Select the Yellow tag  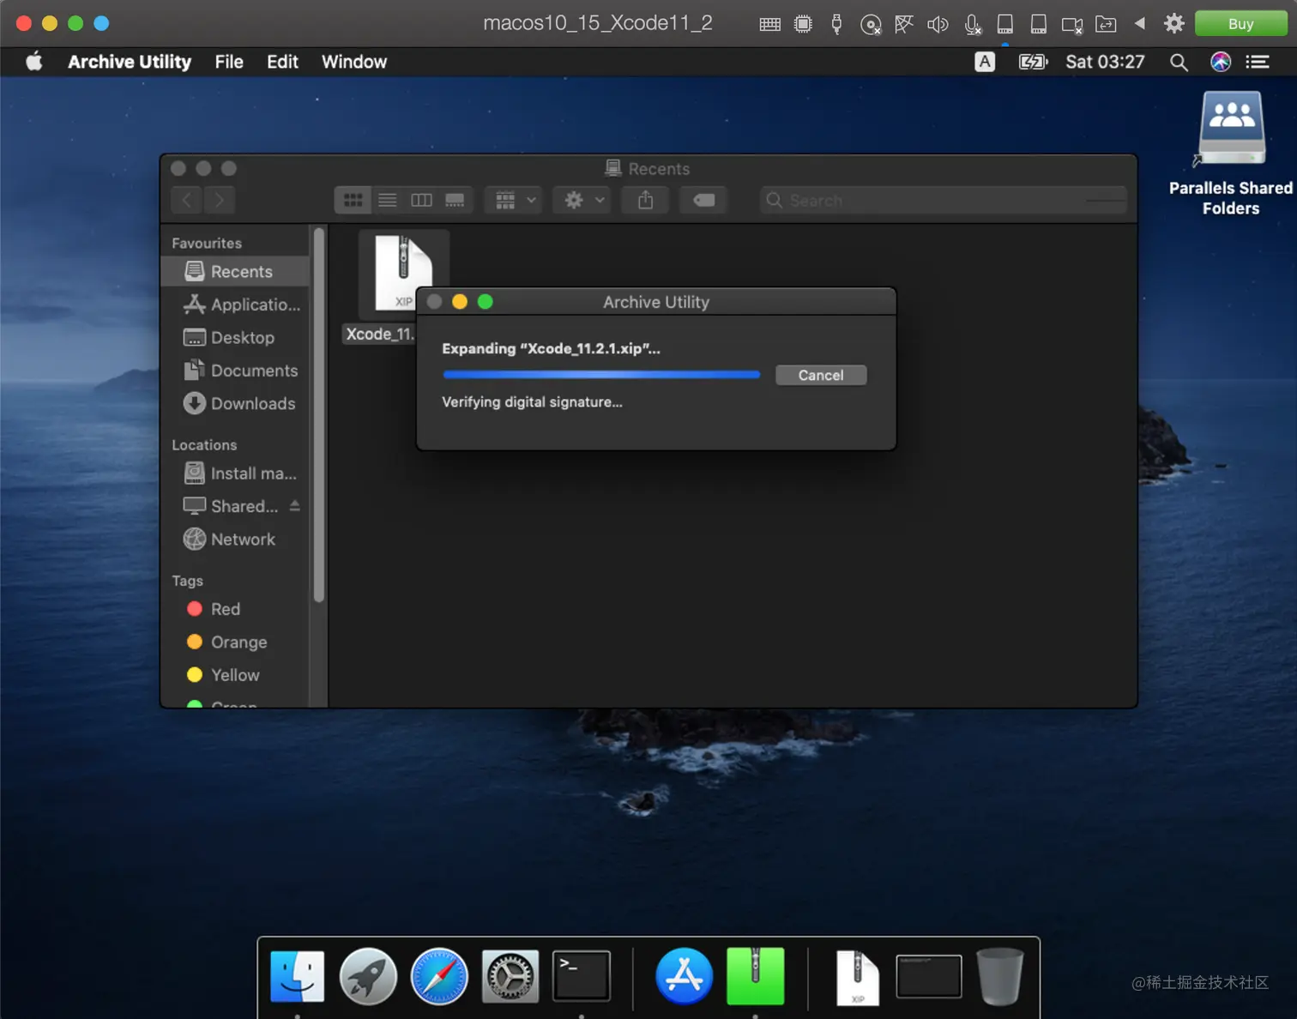tap(235, 675)
